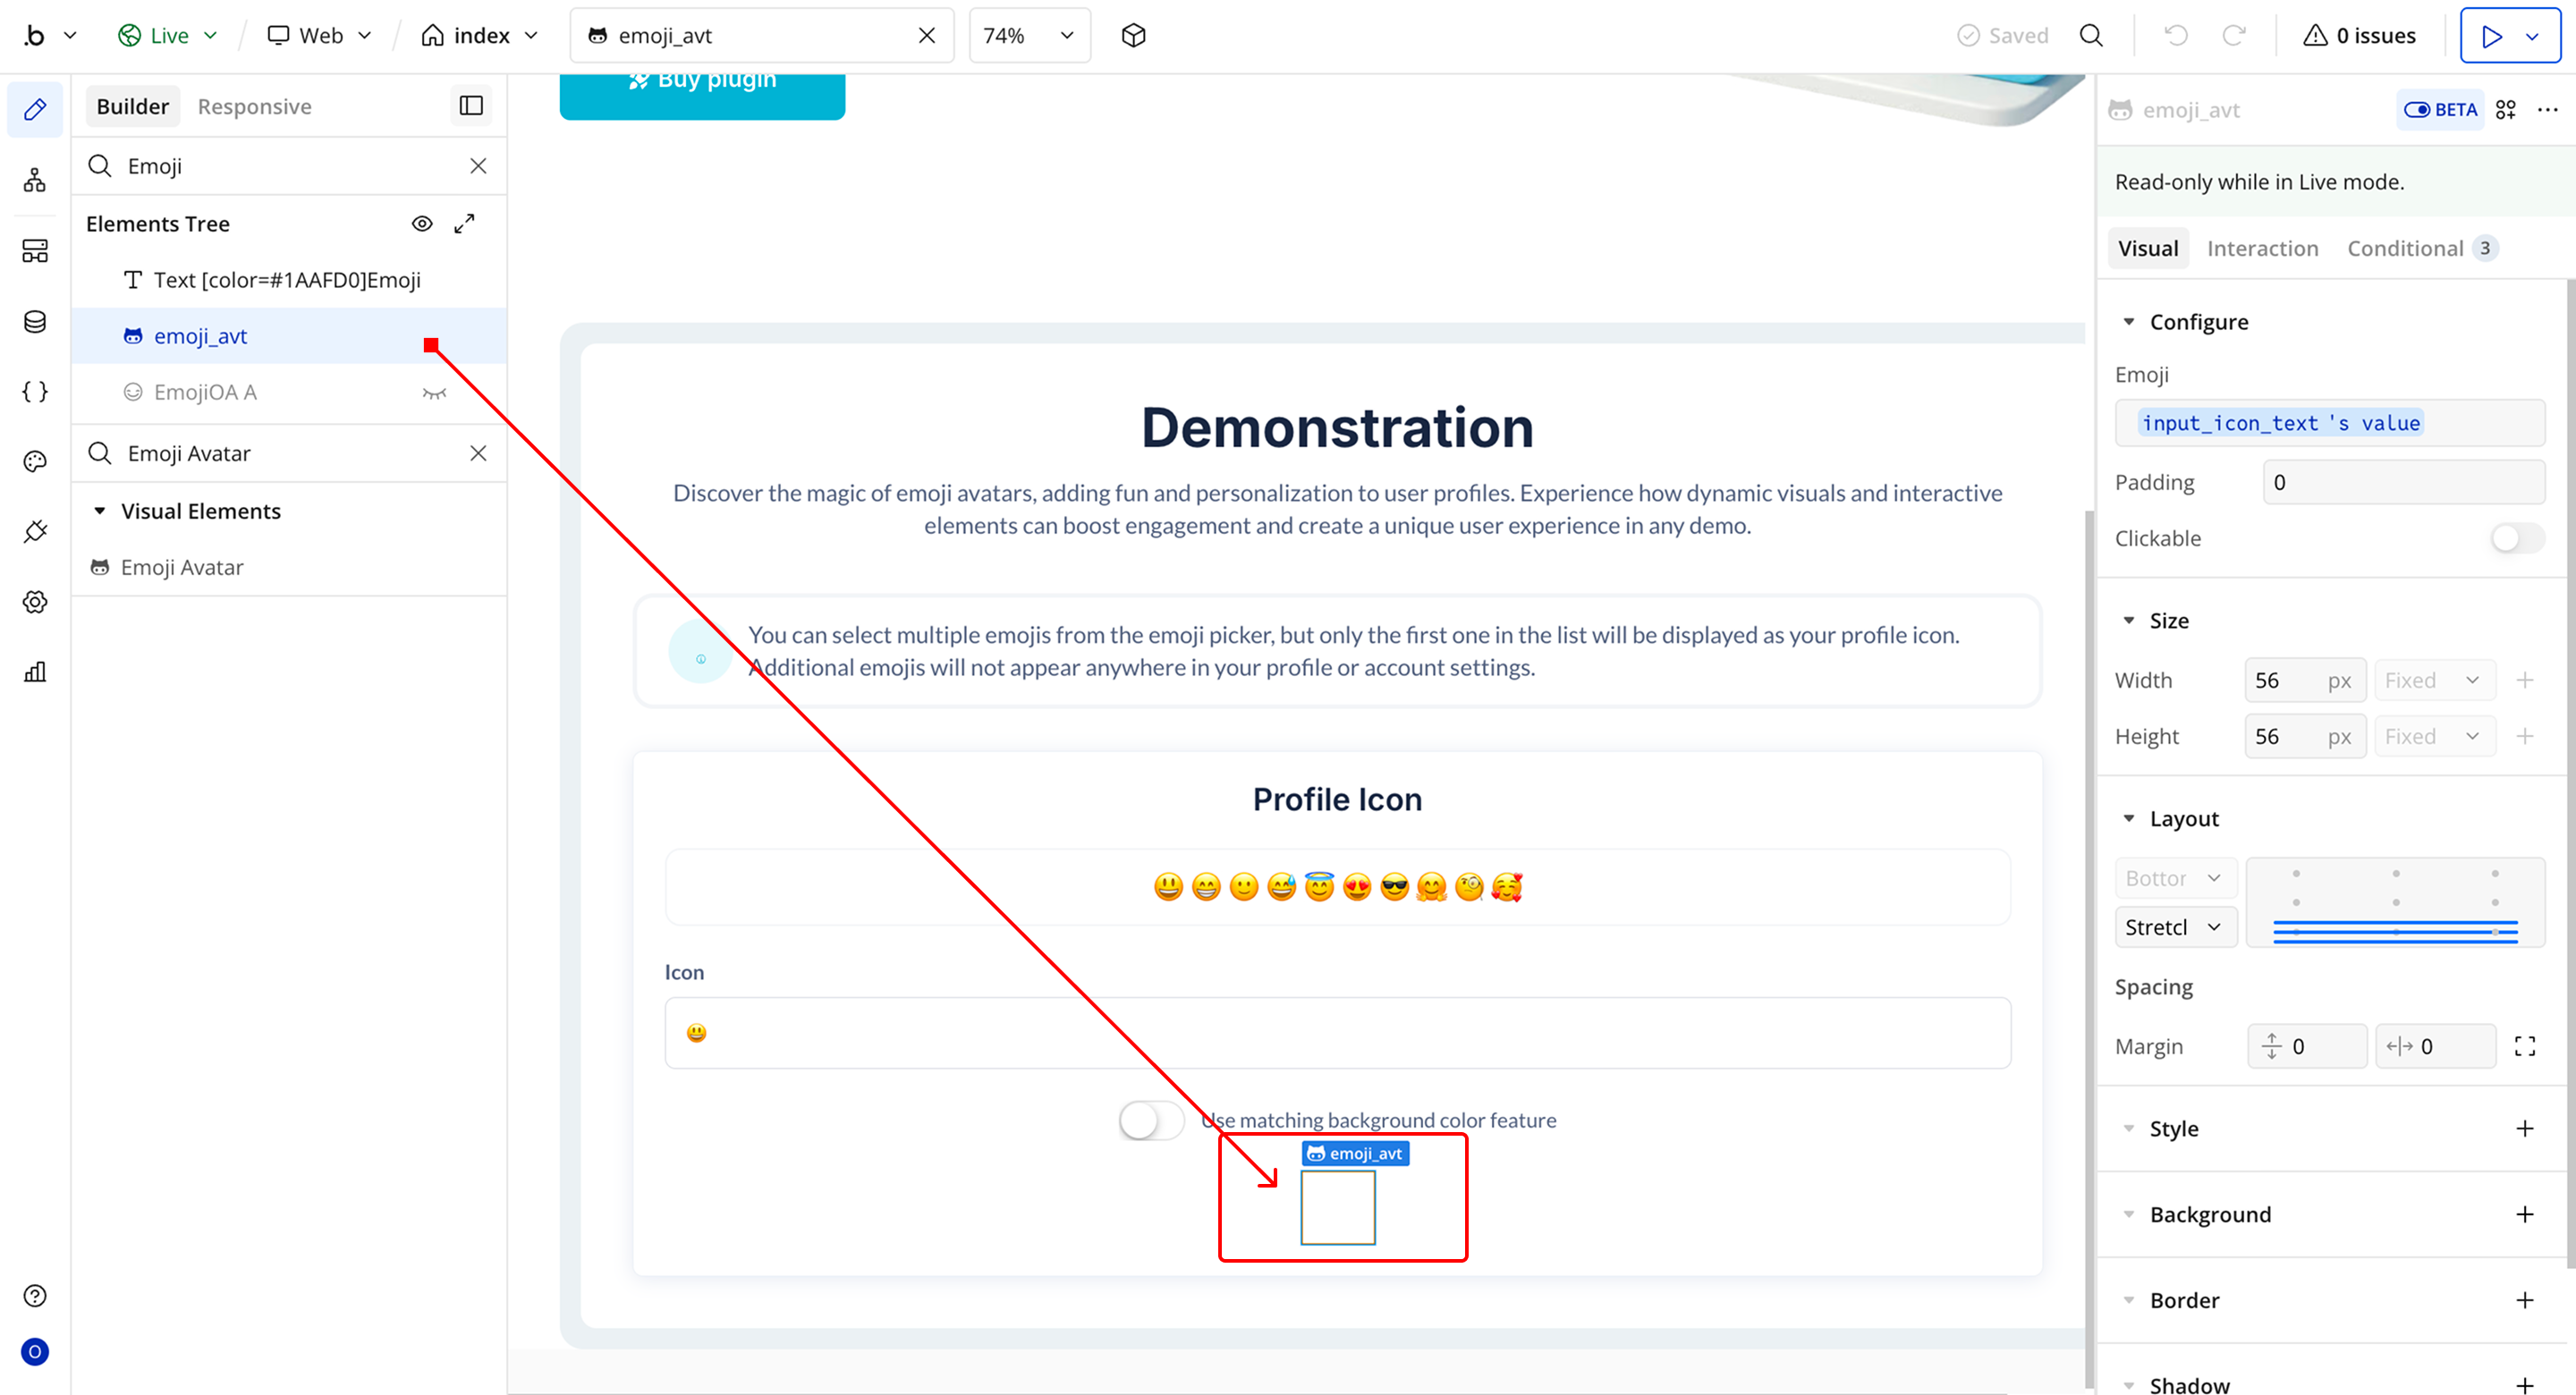Click the preview play button

tap(2491, 36)
